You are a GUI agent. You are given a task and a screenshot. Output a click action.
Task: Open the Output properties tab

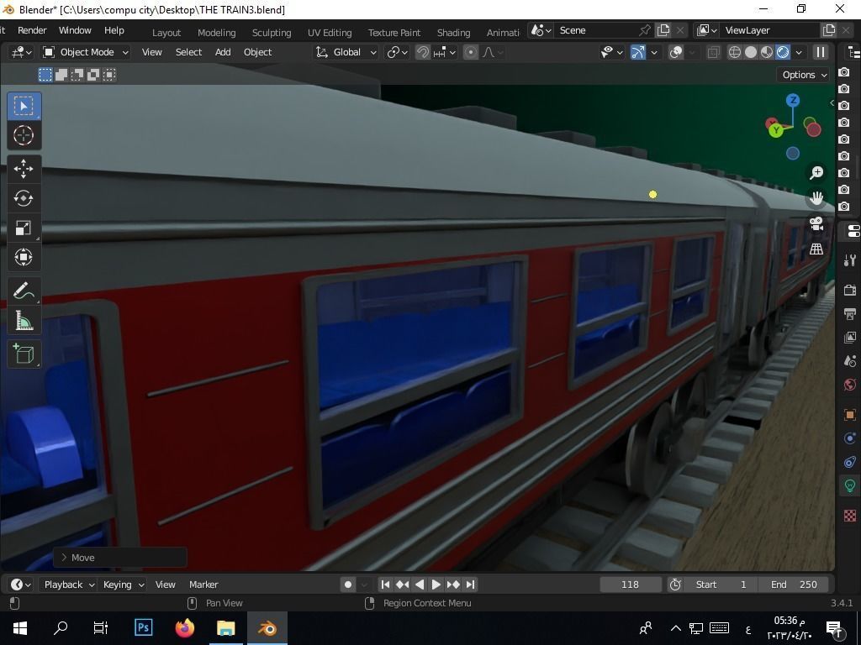coord(850,314)
